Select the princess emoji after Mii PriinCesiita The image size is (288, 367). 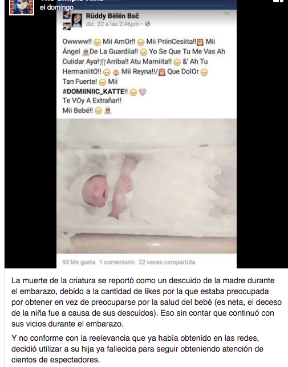(200, 42)
